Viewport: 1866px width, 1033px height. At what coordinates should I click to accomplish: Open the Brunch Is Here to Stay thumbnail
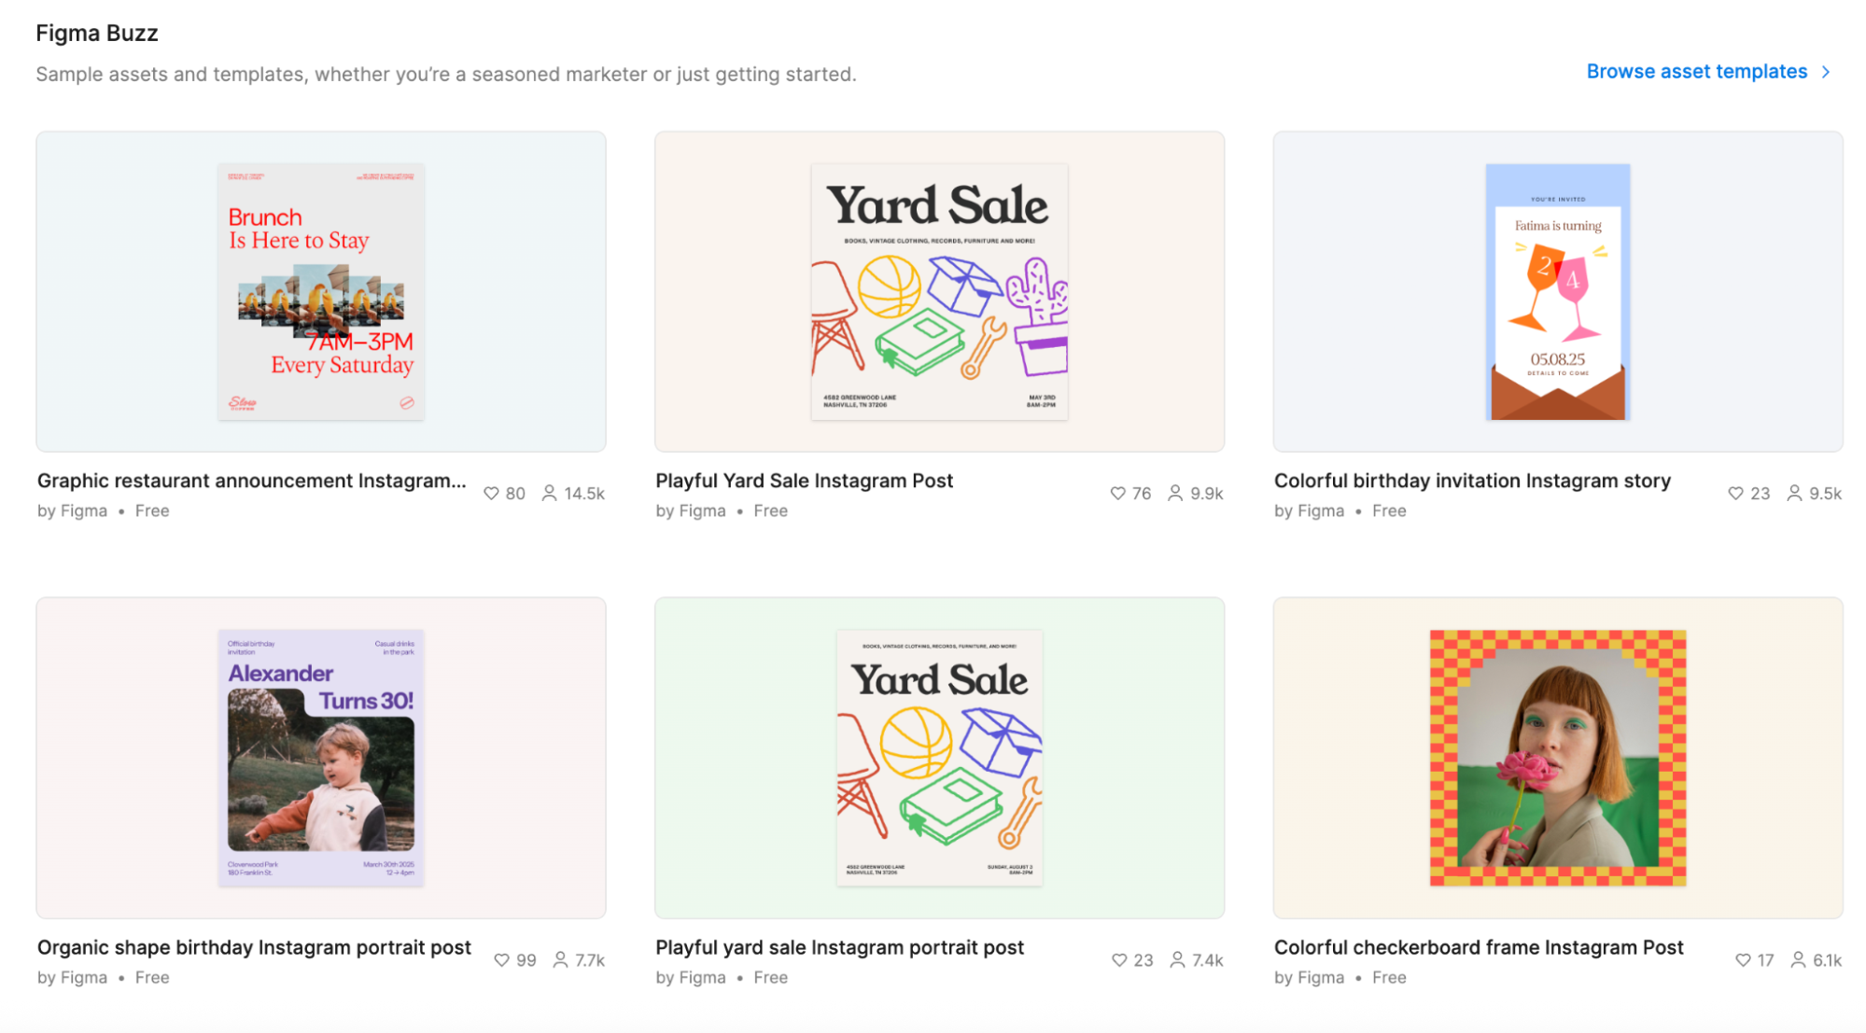pos(321,291)
